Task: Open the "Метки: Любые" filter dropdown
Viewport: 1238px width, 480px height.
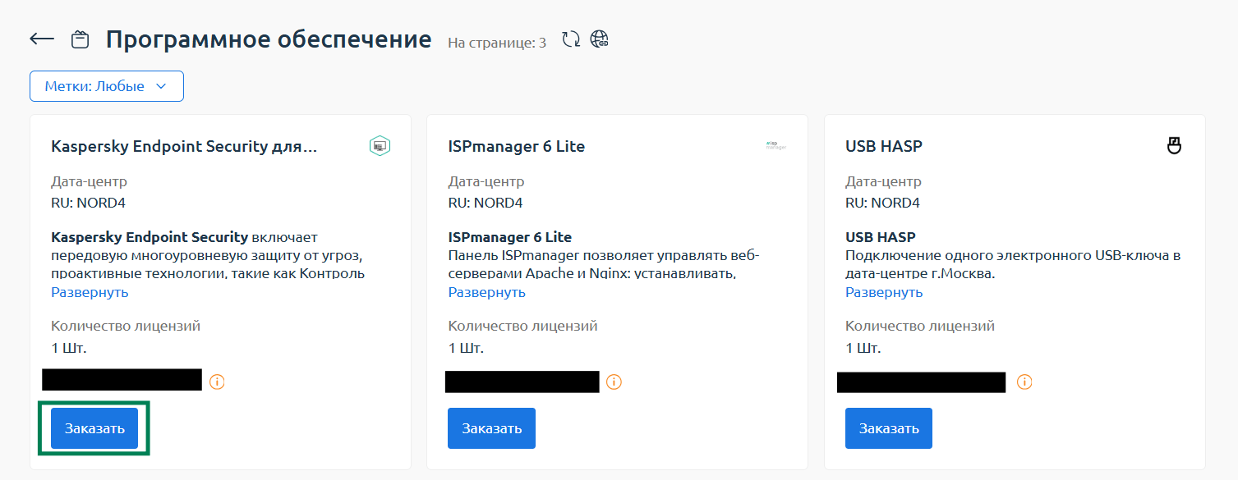Action: pos(107,86)
